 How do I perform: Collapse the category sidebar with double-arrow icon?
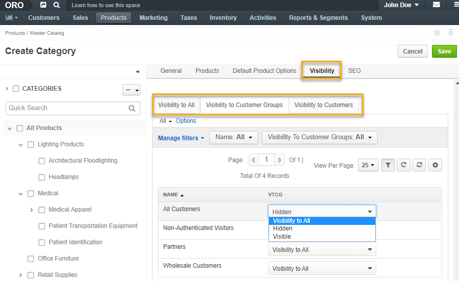point(137,72)
